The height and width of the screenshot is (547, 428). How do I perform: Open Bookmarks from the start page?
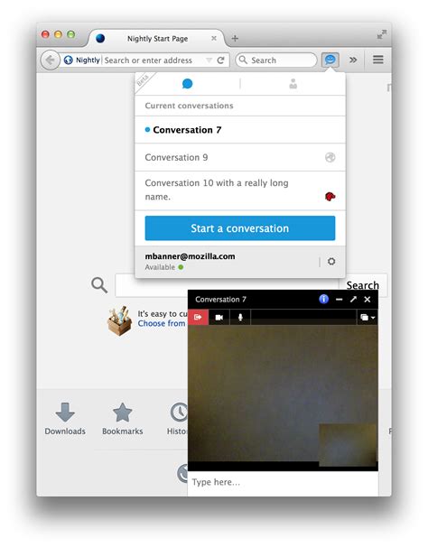[123, 419]
